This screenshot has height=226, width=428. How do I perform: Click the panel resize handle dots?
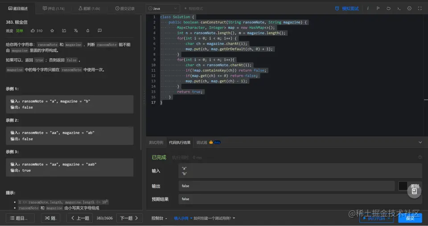pos(144,98)
